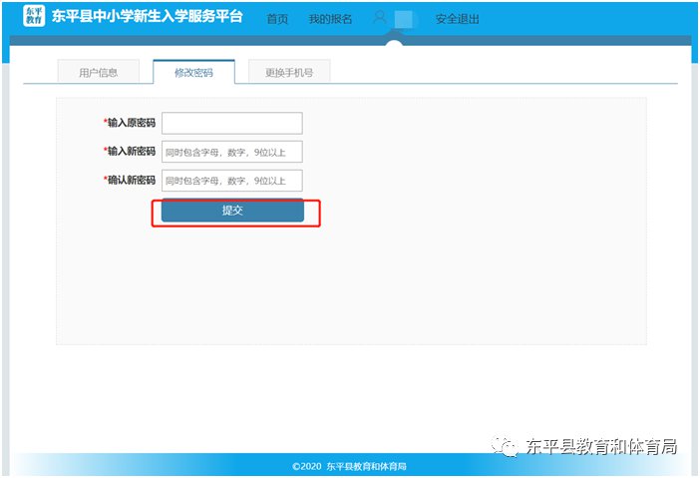Click the ©2020 东平县教育和体育局 footer text
The image size is (700, 478).
[349, 466]
